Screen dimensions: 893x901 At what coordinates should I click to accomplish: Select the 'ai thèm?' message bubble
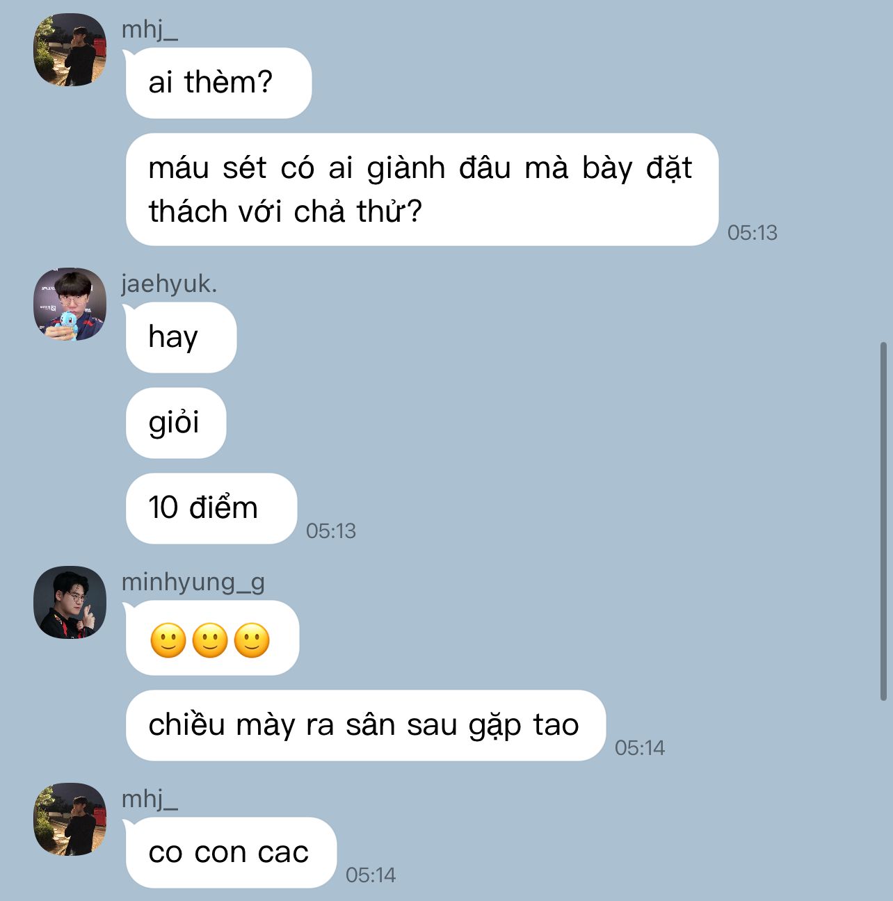(218, 83)
